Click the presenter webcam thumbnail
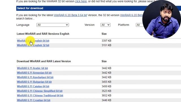Screen dimensions: 181x102 click(x=161, y=20)
